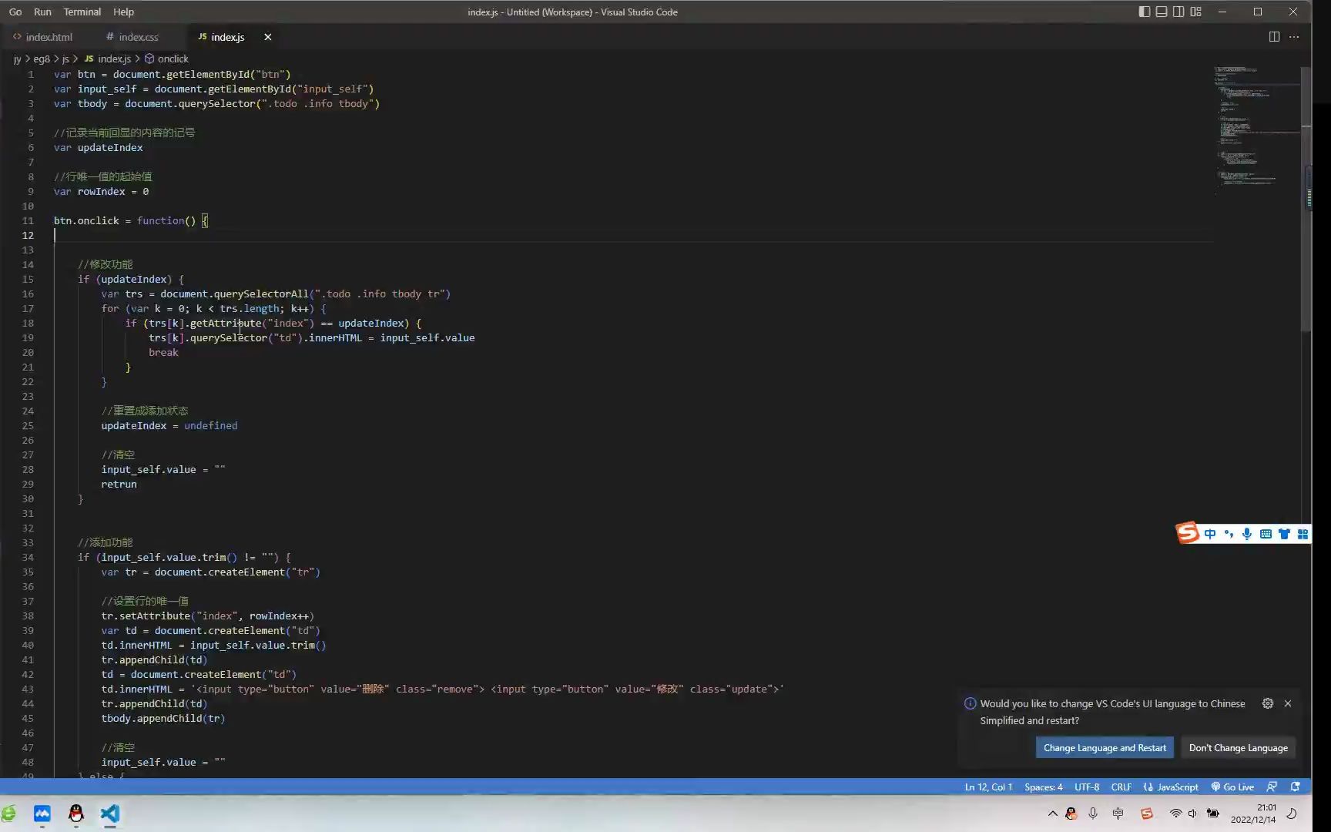
Task: Open the Customize Layout icon
Action: click(1195, 12)
